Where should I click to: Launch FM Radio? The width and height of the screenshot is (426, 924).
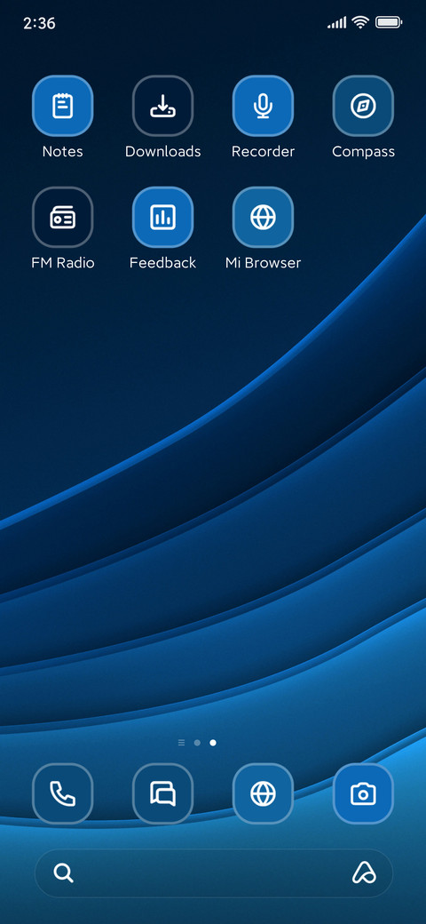coord(62,218)
